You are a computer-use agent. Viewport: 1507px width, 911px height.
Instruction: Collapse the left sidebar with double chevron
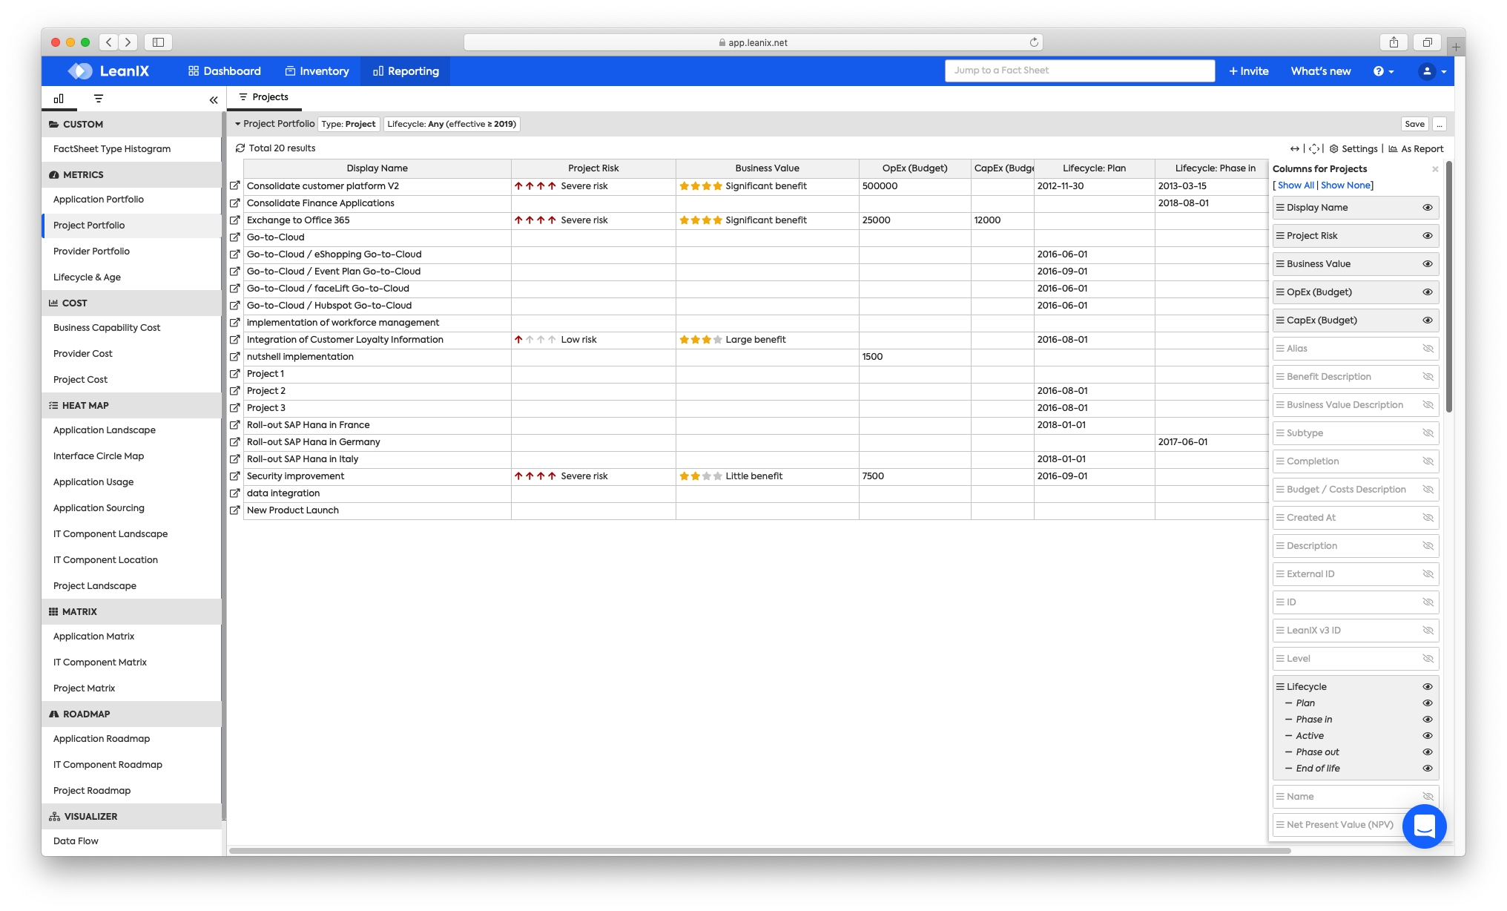214,99
